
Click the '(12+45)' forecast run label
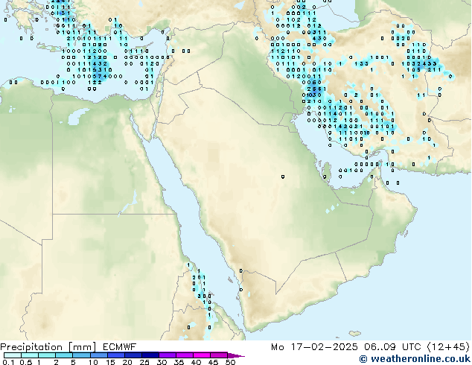click(448, 347)
